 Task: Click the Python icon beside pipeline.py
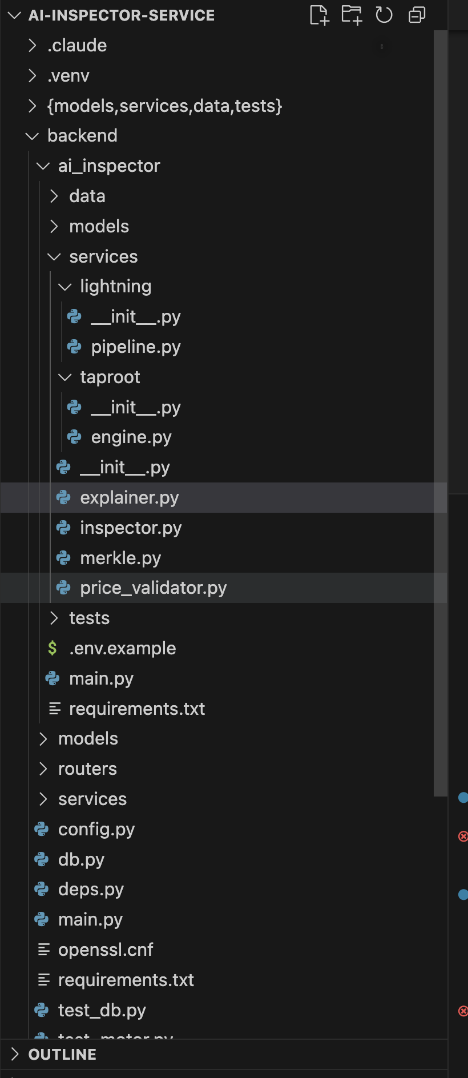point(74,347)
